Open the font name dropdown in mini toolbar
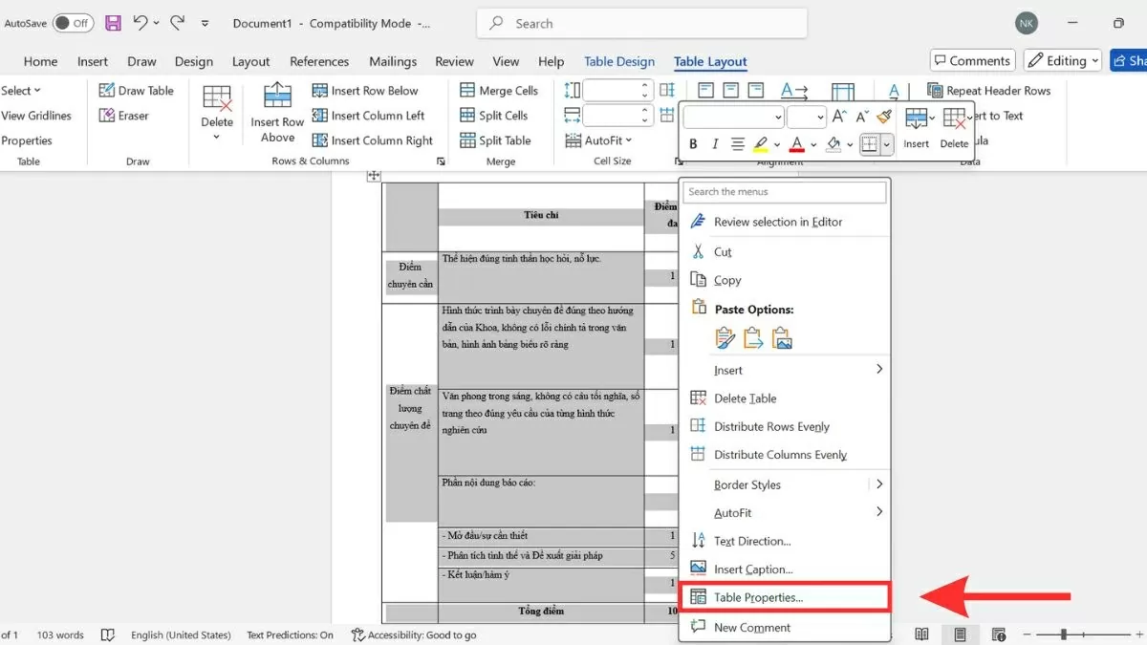Viewport: 1147px width, 645px height. (x=777, y=117)
